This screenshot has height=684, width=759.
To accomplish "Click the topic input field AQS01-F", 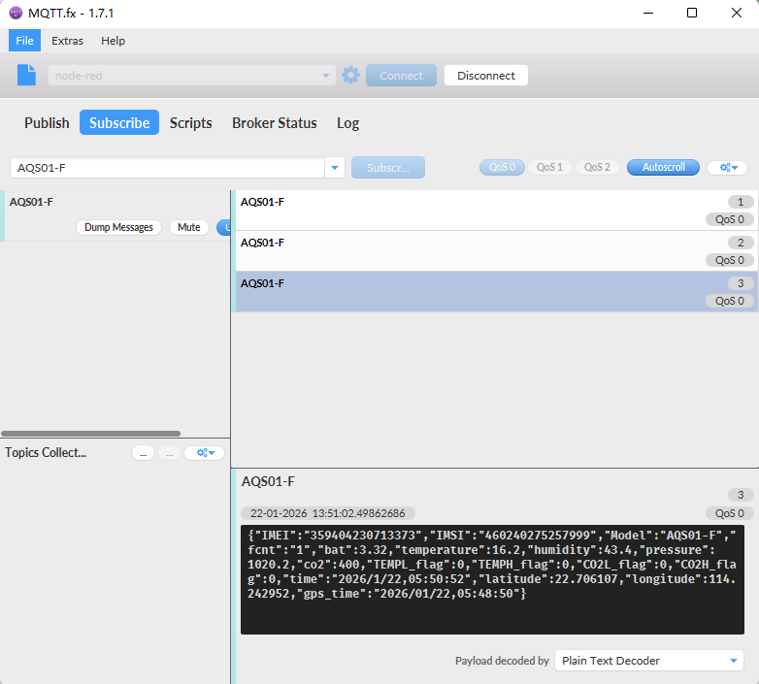I will [168, 168].
